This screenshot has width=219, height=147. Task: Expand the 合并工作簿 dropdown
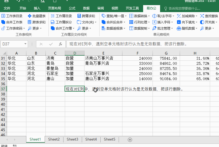pos(73,28)
